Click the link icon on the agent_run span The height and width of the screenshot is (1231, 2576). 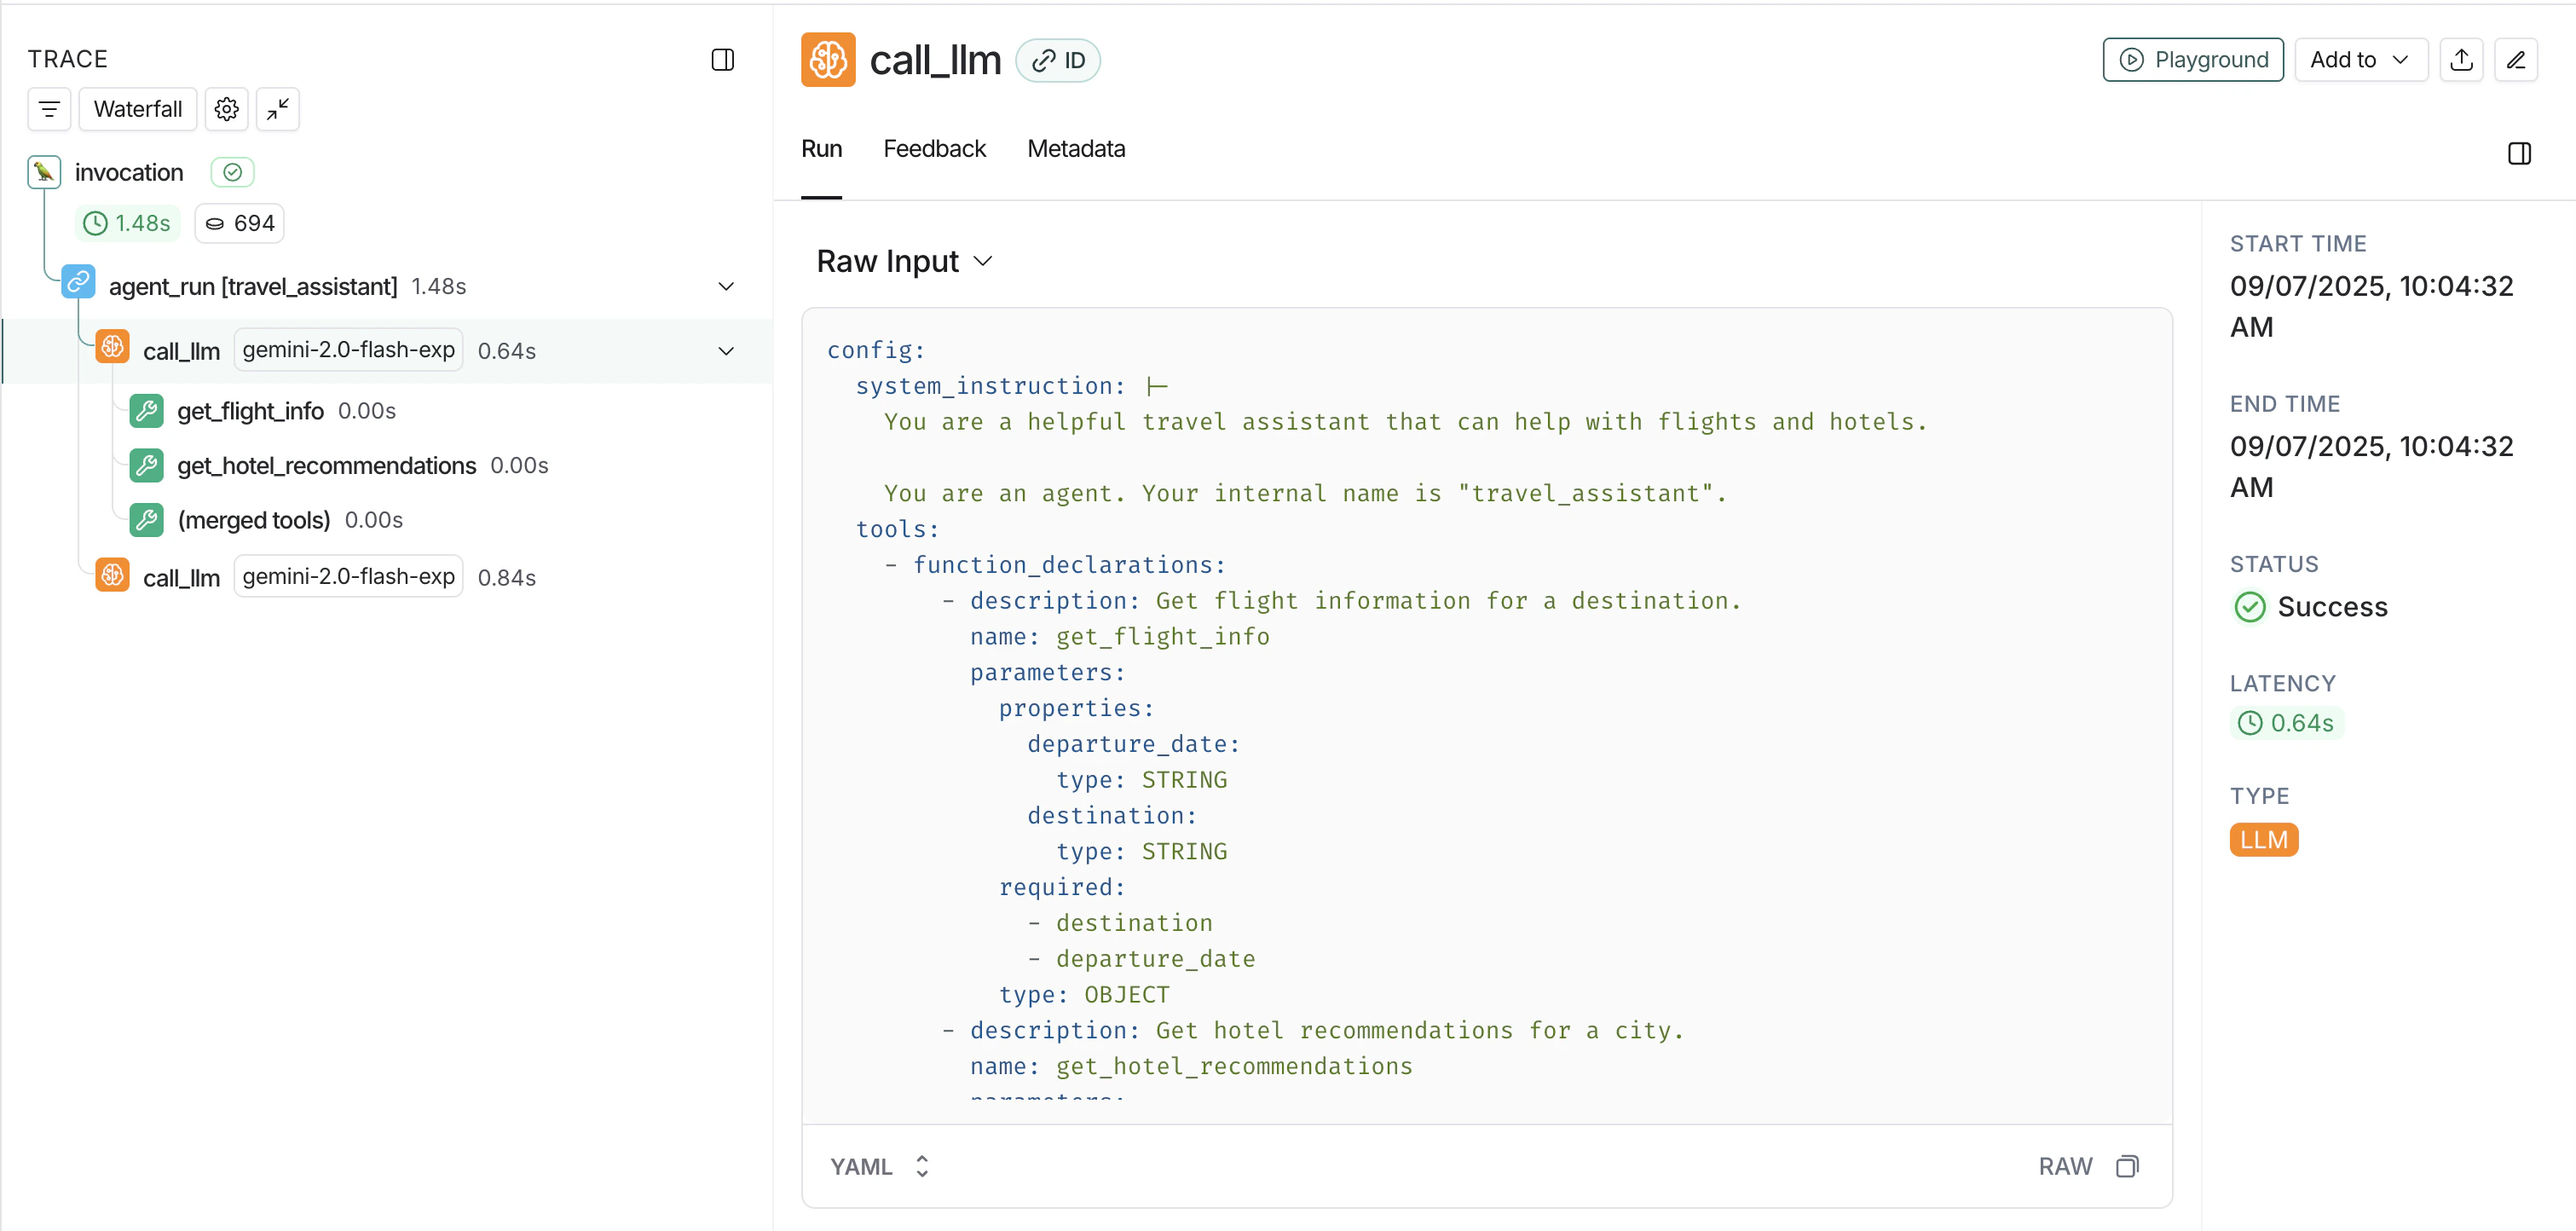pos(78,281)
